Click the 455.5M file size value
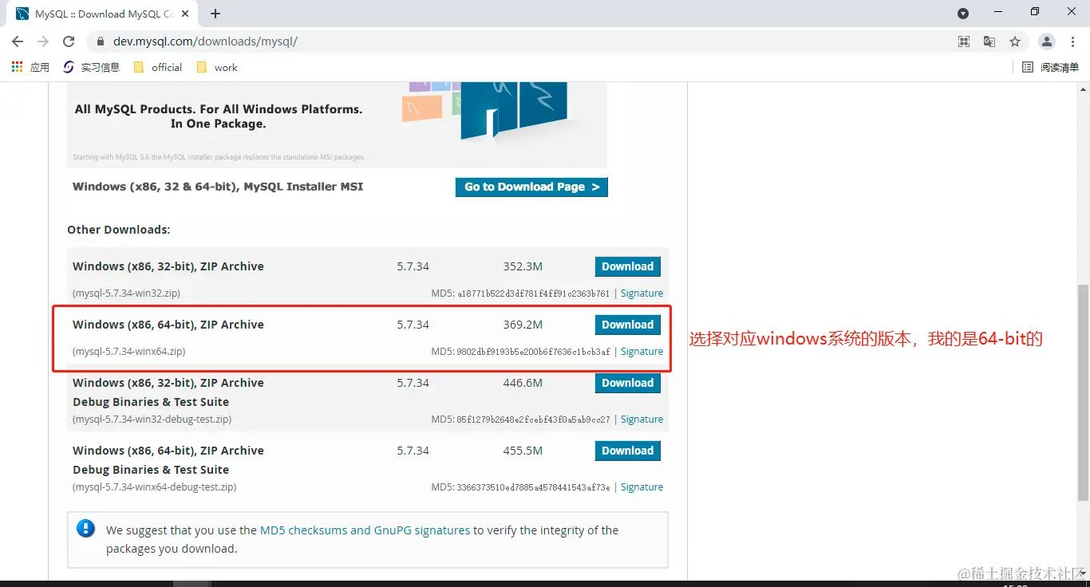1090x587 pixels. pos(523,451)
